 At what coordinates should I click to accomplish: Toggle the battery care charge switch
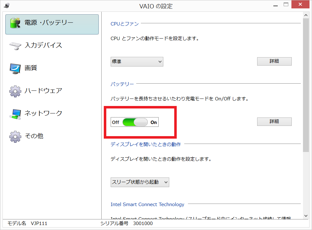(x=135, y=122)
